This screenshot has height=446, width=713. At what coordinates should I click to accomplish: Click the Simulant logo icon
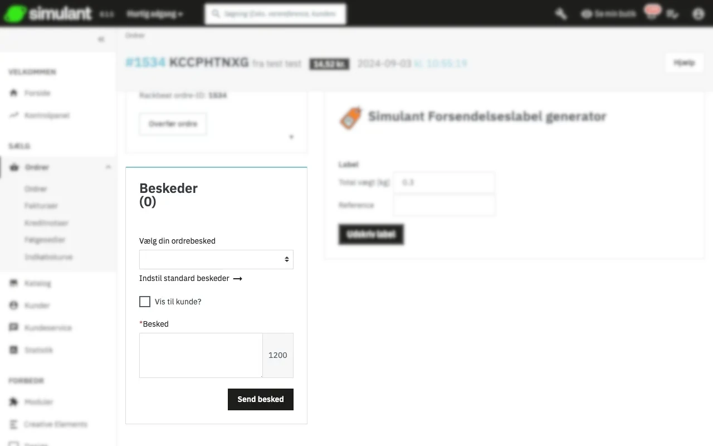[14, 13]
